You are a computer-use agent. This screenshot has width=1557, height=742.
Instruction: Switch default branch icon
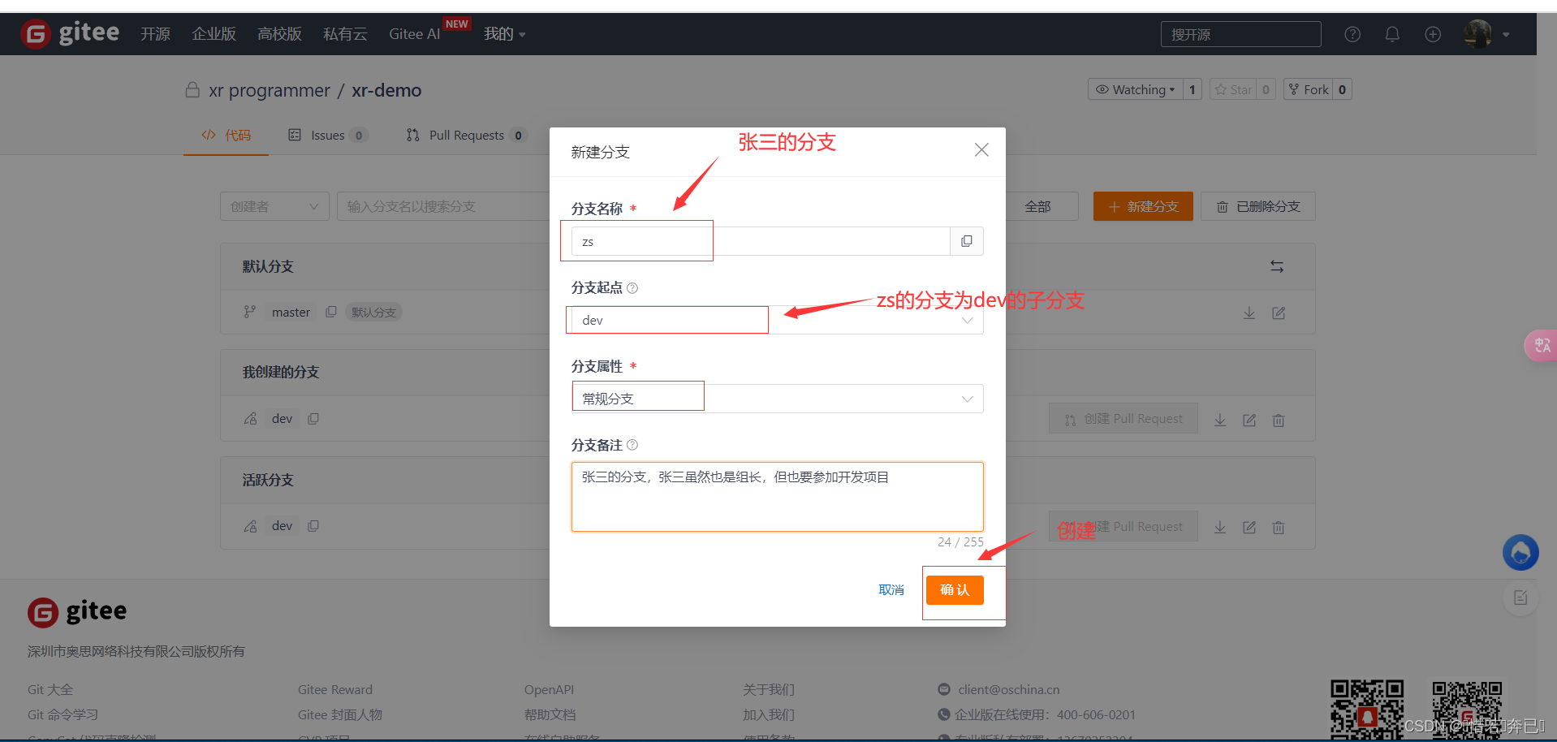tap(1277, 266)
